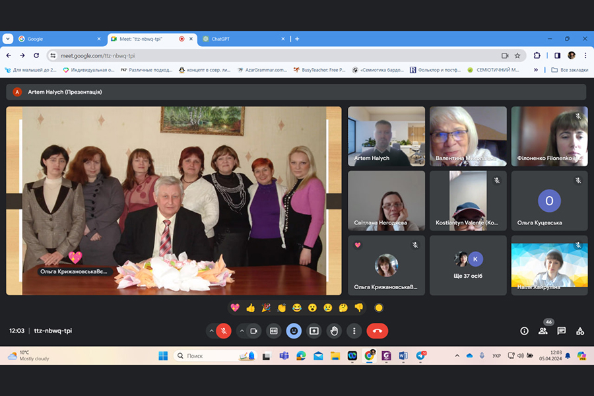Image resolution: width=594 pixels, height=396 pixels.
Task: Send the party popper reaction
Action: 266,308
